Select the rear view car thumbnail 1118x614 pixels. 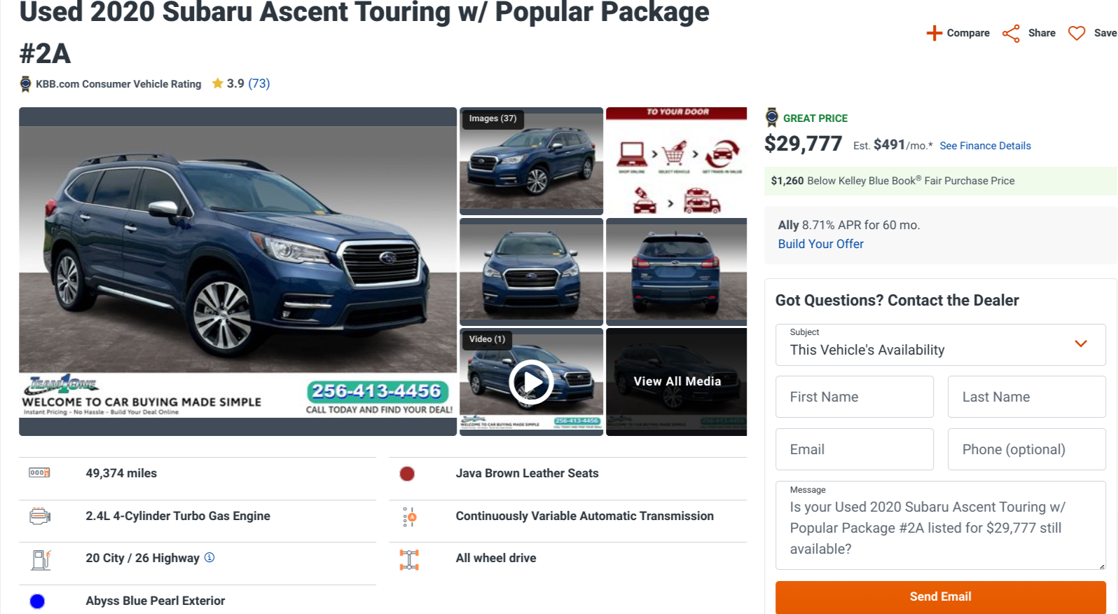676,270
